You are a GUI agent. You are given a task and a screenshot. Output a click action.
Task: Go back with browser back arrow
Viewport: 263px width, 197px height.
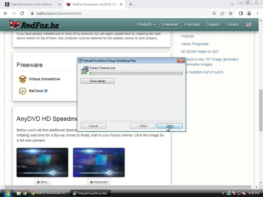pyautogui.click(x=6, y=13)
